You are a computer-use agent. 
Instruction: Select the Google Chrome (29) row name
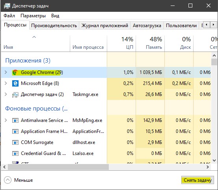click(x=42, y=72)
